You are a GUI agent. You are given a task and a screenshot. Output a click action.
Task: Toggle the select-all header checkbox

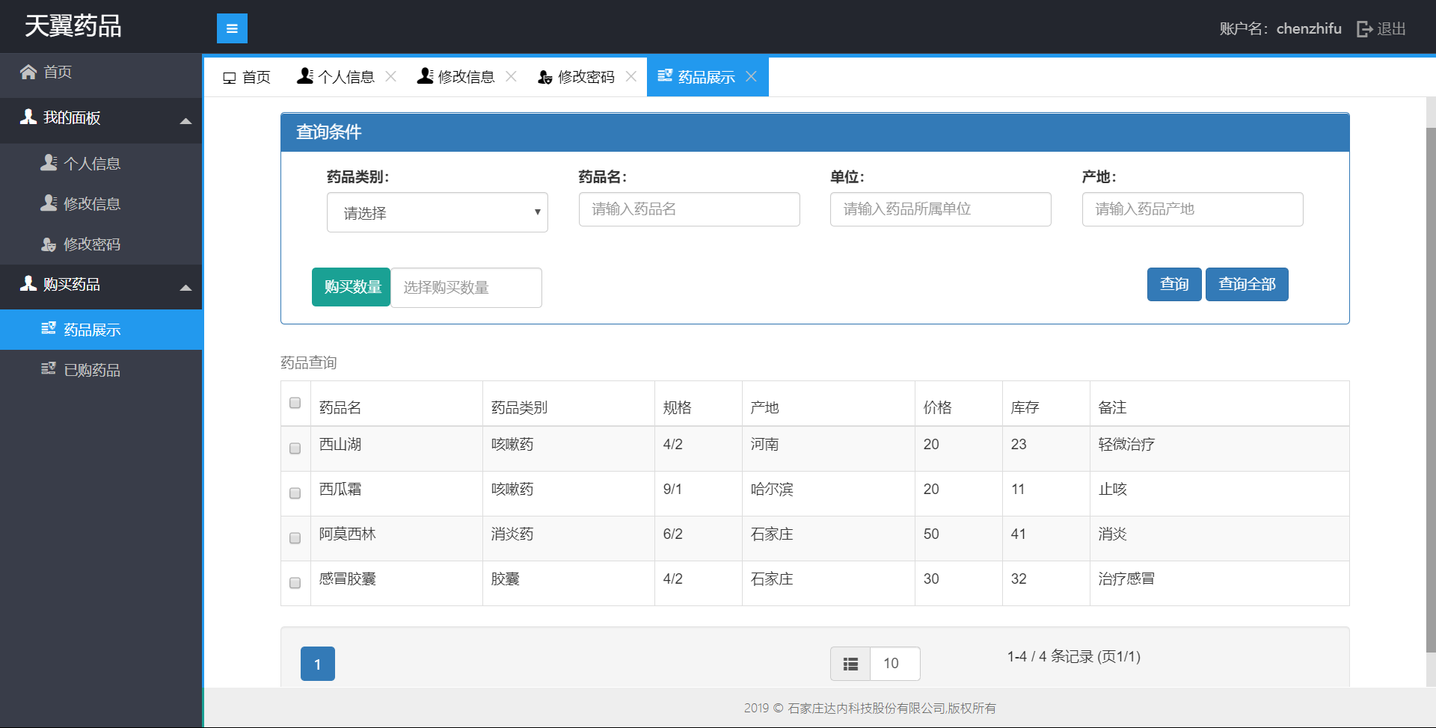tap(295, 403)
